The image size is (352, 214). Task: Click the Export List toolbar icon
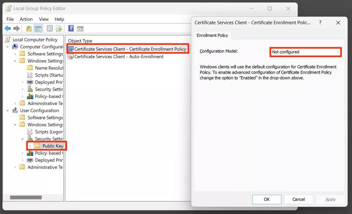click(x=59, y=29)
